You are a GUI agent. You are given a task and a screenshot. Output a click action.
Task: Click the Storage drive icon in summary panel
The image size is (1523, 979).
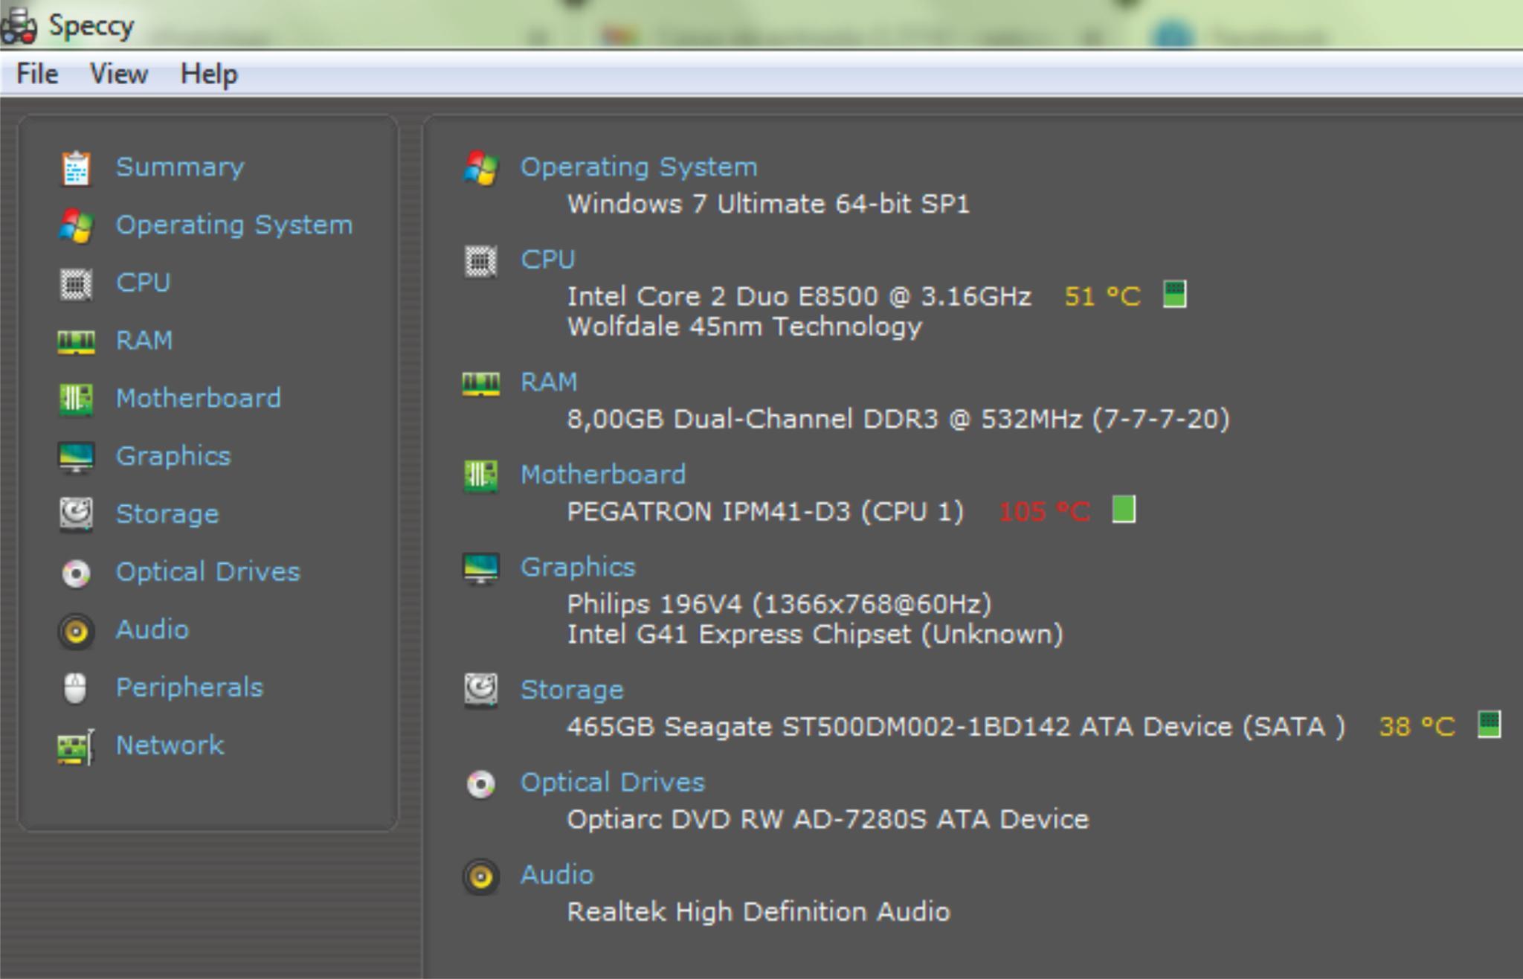(x=480, y=690)
